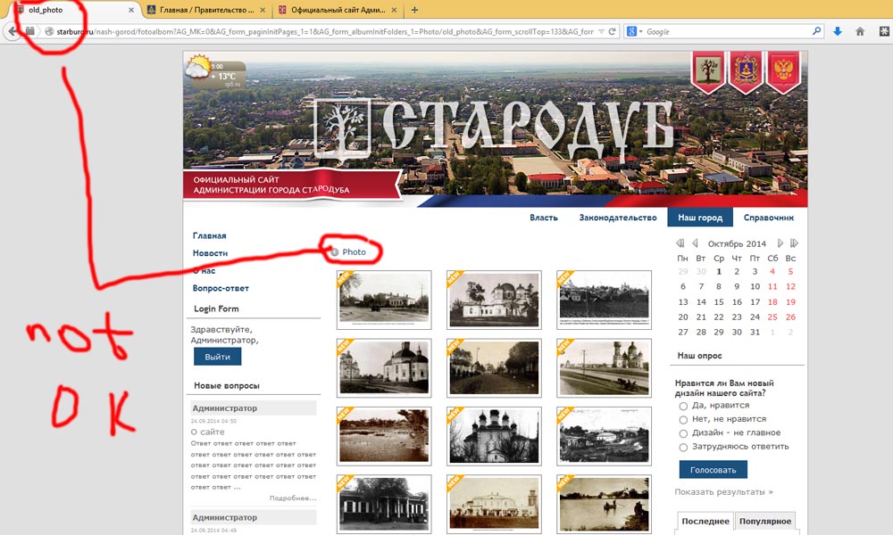893x535 pixels.
Task: Click the Bryansk region coat of arms badge
Action: click(x=746, y=71)
